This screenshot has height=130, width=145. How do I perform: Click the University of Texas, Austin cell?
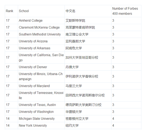(41, 105)
